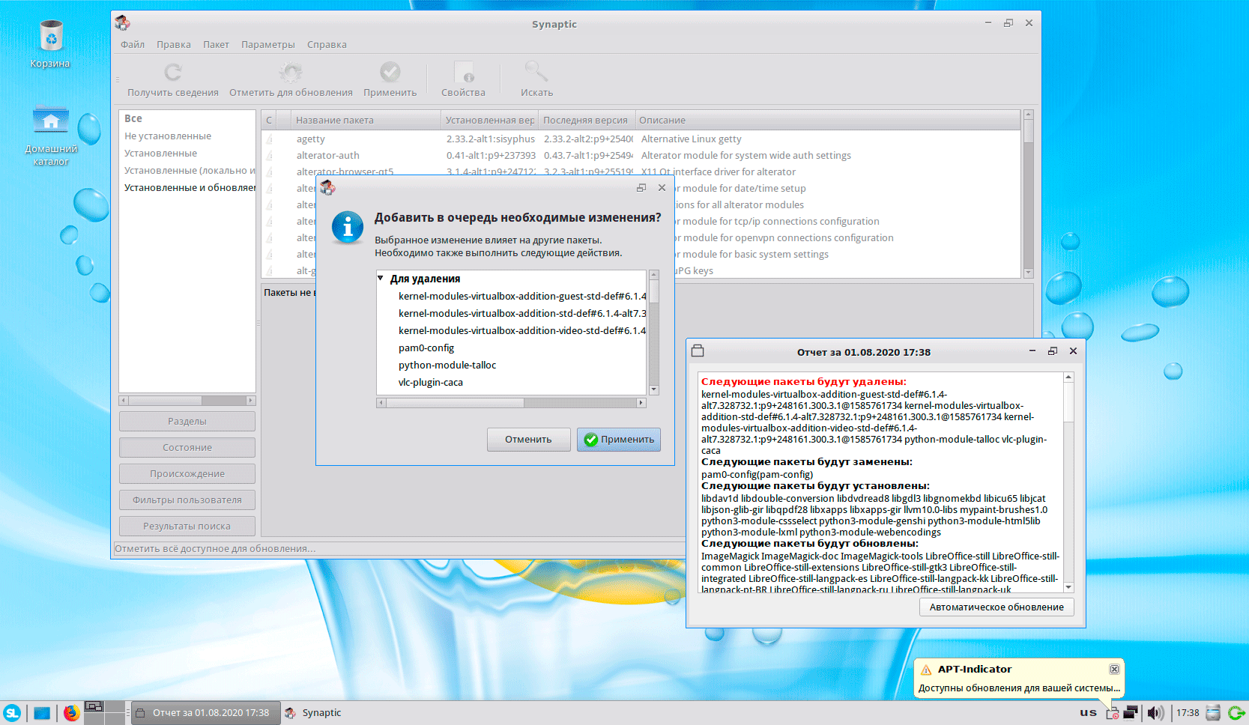
Task: Open the Параметры menu
Action: tap(267, 45)
